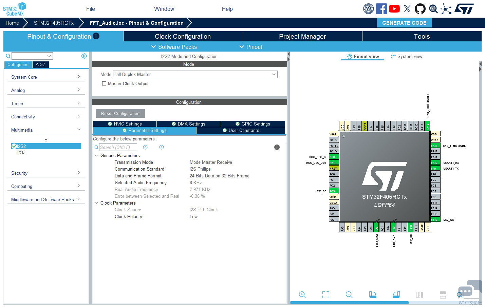Show parameter description info icon
This screenshot has width=485, height=308.
click(277, 147)
